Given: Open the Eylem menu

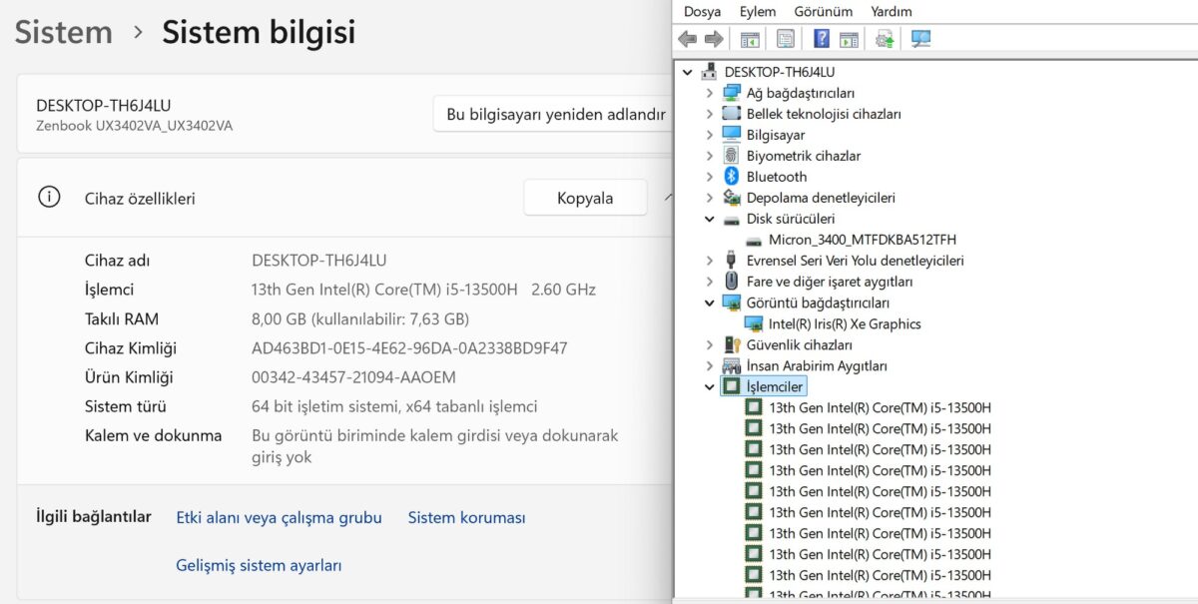Looking at the screenshot, I should point(758,11).
